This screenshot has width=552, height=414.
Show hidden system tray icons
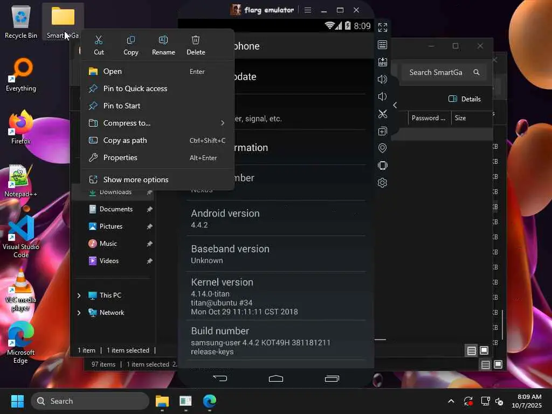pyautogui.click(x=451, y=401)
